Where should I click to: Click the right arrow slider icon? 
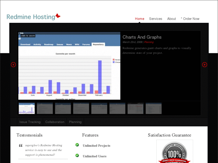coord(205,65)
